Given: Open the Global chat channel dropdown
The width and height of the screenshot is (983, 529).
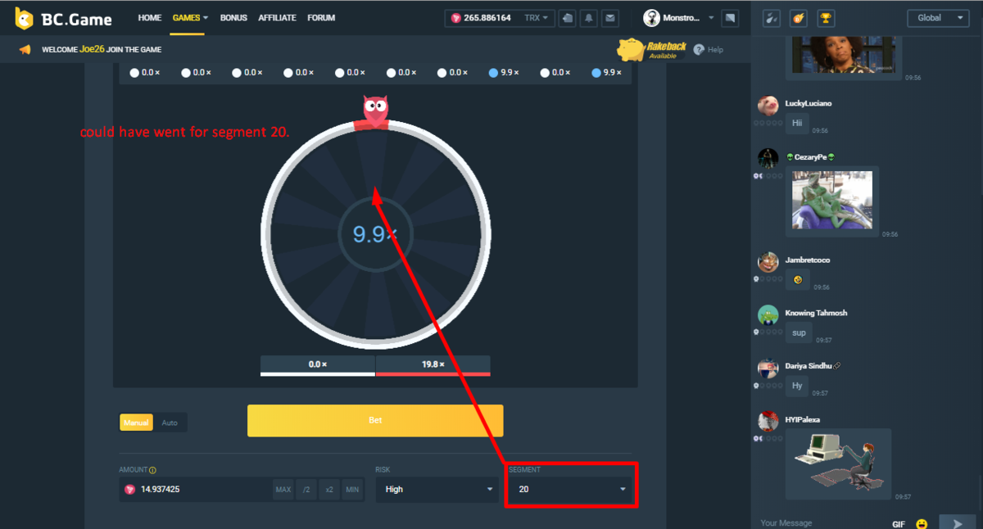Looking at the screenshot, I should click(938, 18).
